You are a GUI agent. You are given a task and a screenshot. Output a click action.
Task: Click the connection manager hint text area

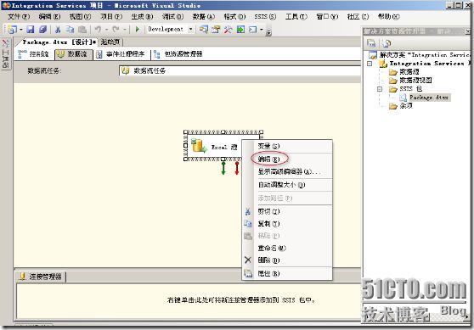(x=241, y=300)
